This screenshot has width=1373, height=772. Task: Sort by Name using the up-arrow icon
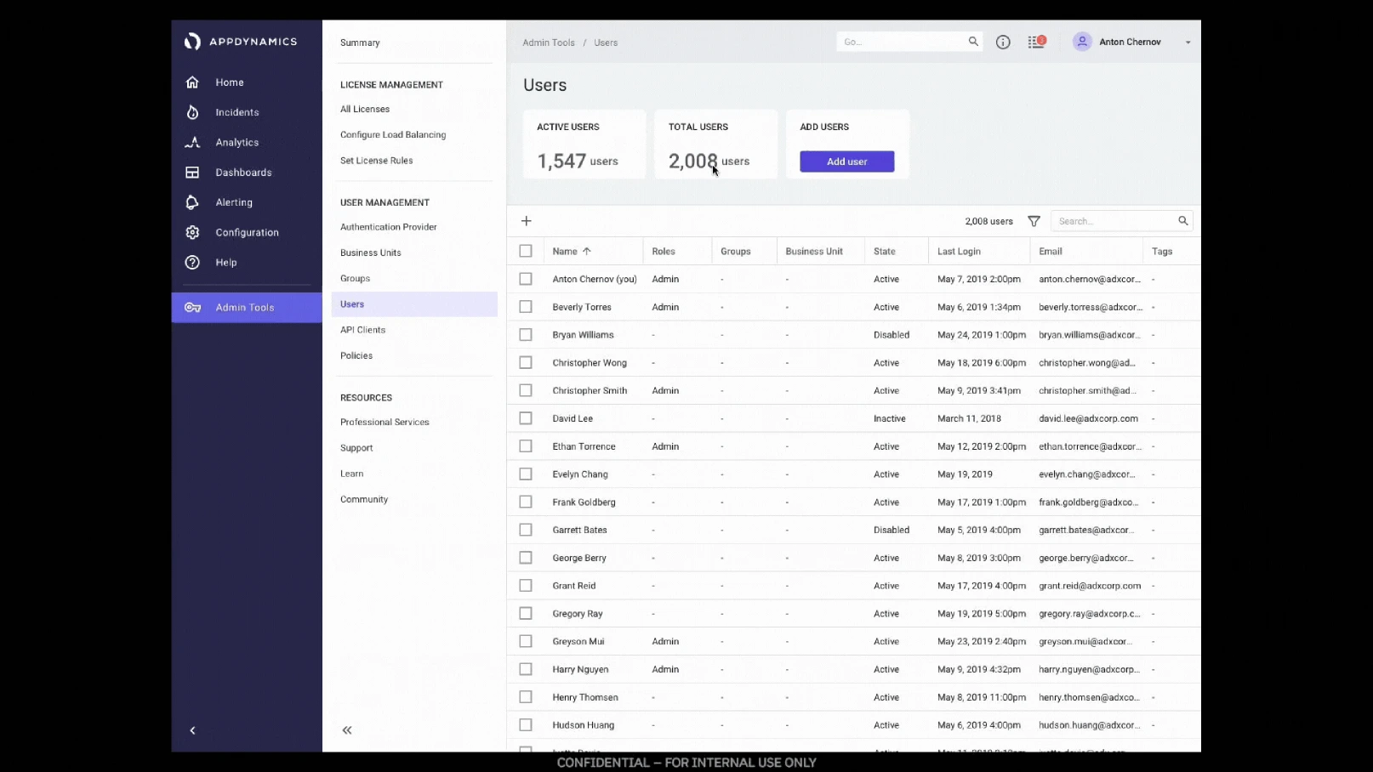pos(586,252)
